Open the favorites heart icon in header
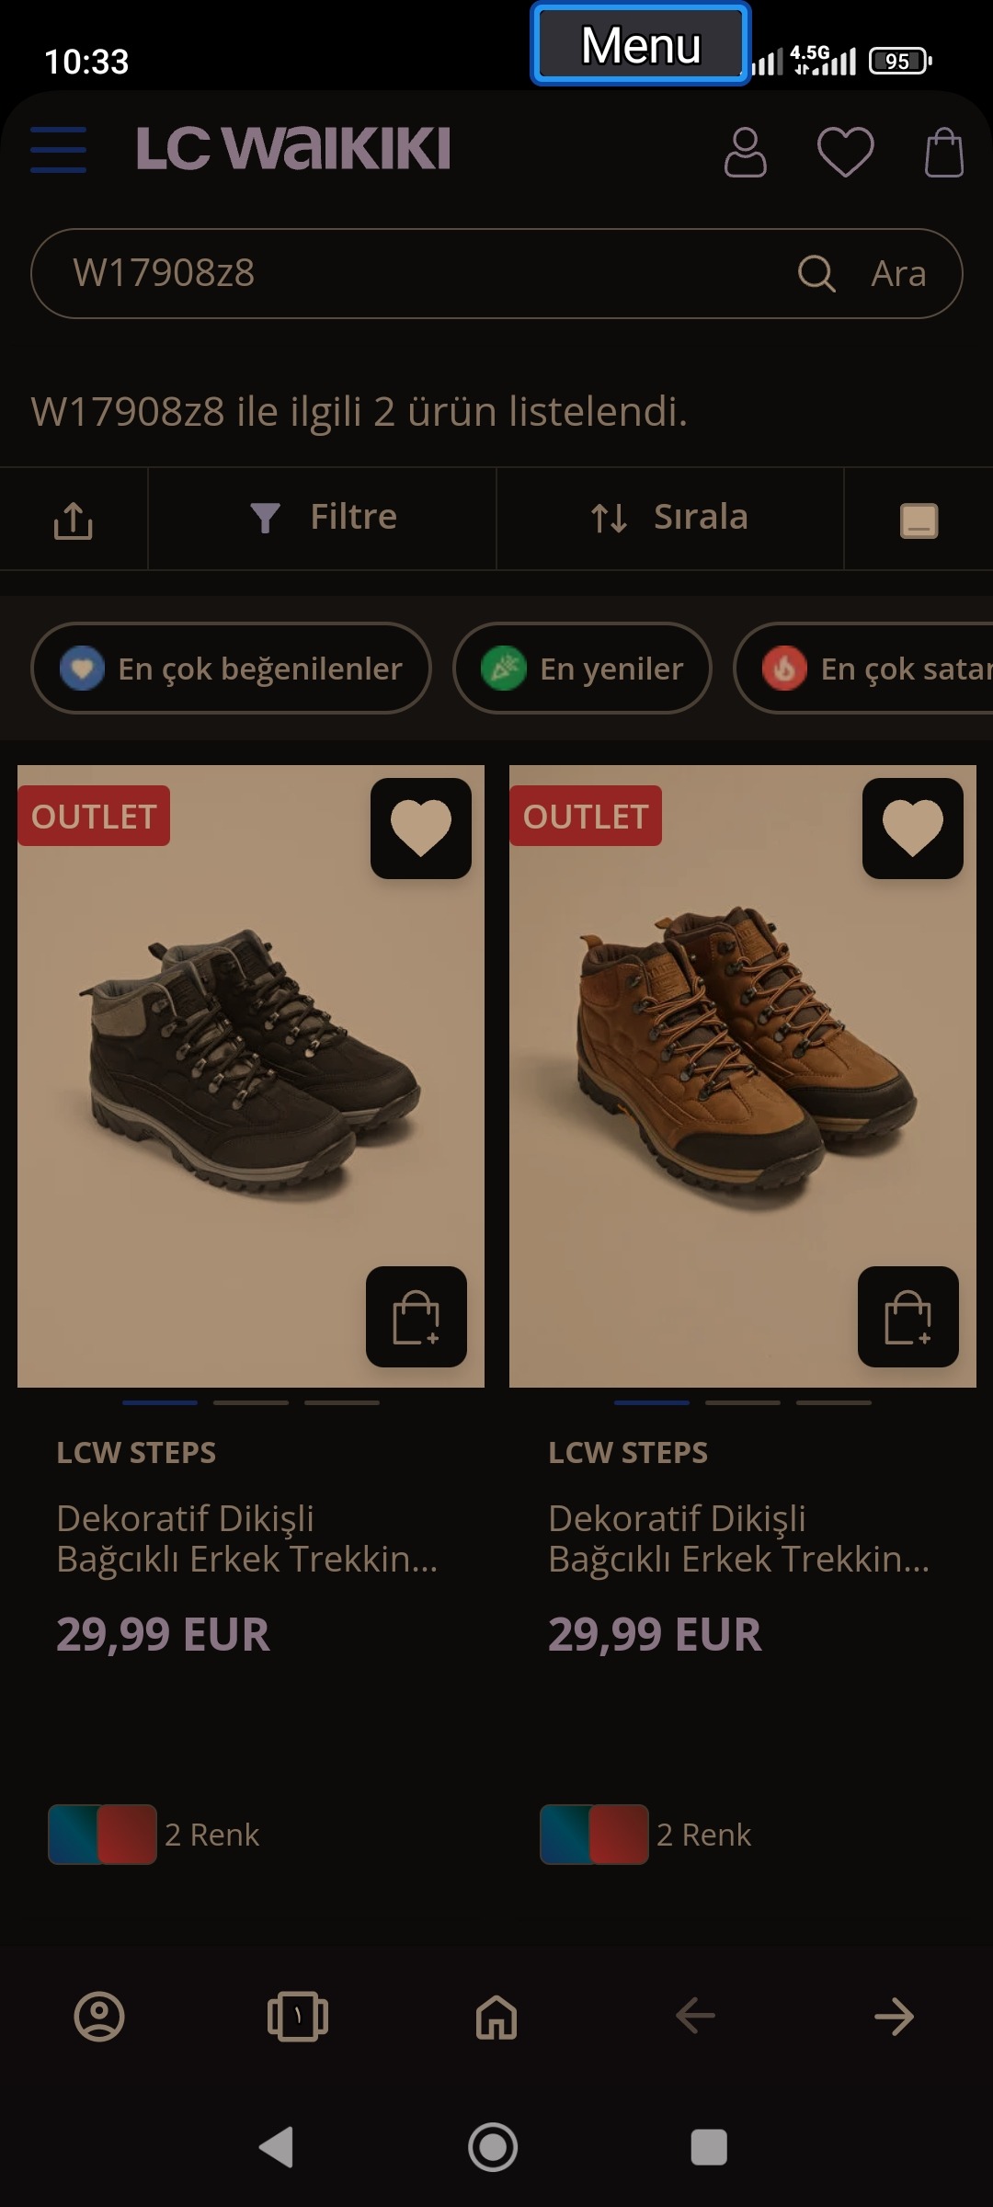993x2207 pixels. pos(845,152)
